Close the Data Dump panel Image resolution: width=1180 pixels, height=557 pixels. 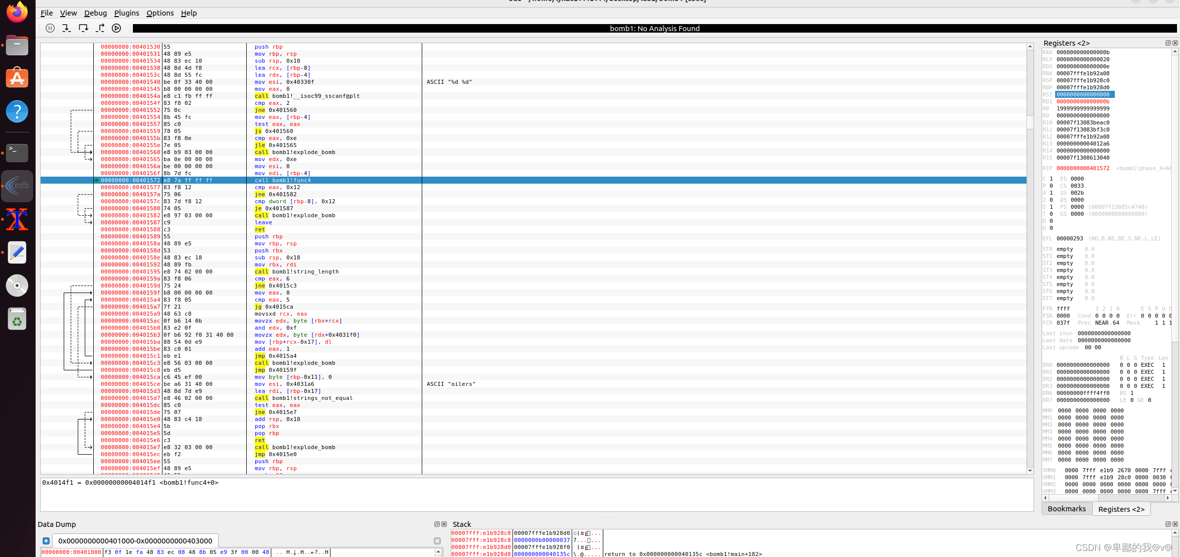(x=444, y=524)
